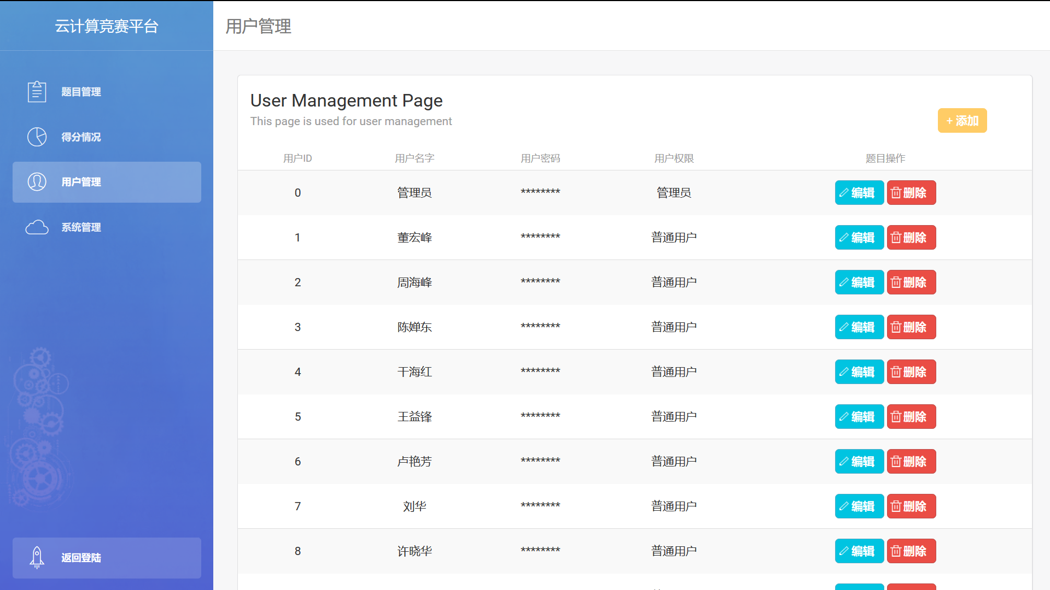
Task: Edit user 董宏峰
Action: [859, 238]
